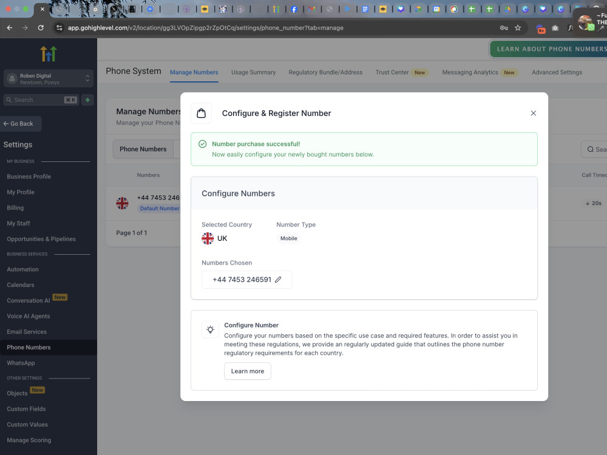Click the HighLevel arrows logo

click(49, 54)
